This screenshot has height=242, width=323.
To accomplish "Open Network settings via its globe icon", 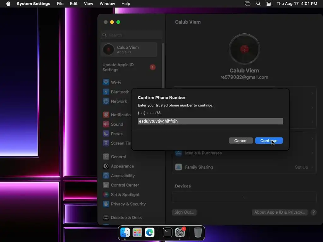I will coord(106,101).
